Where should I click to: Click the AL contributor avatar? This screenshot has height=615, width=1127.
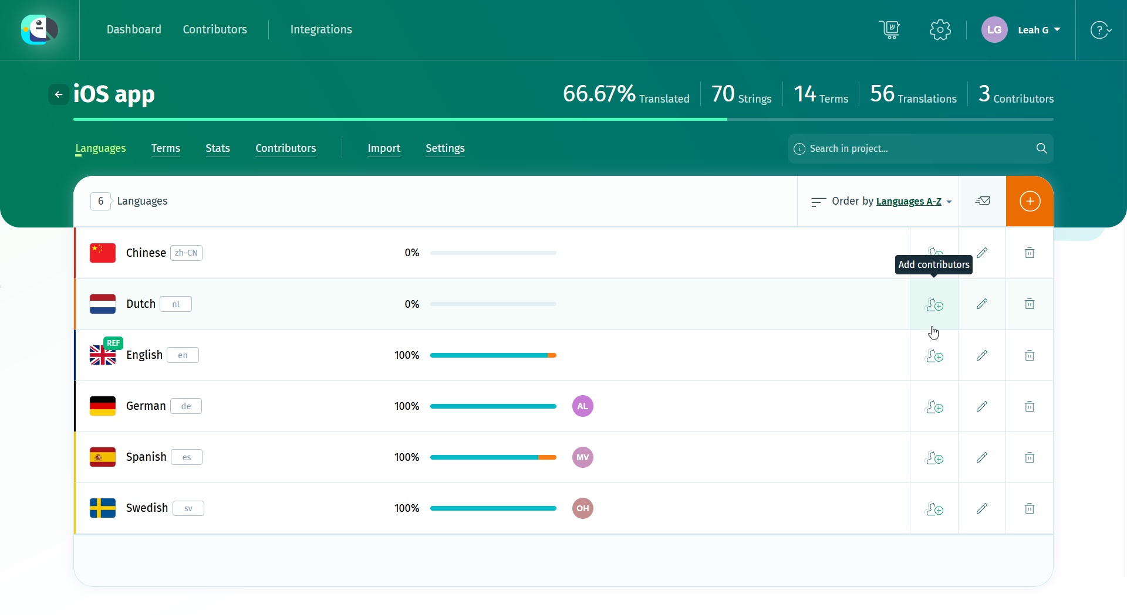point(583,406)
